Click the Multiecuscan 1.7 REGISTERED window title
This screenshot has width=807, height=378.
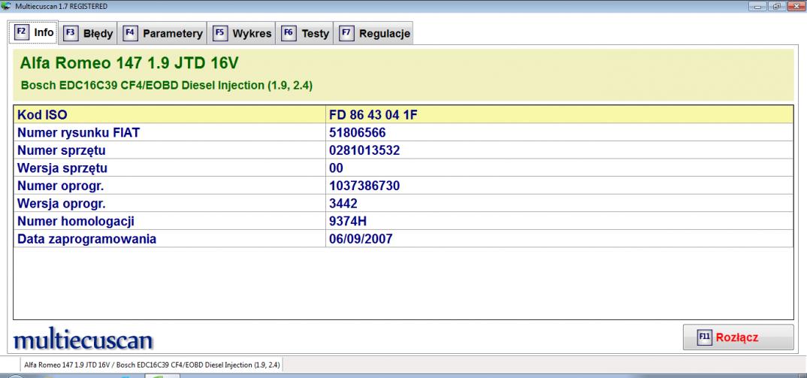click(x=62, y=6)
